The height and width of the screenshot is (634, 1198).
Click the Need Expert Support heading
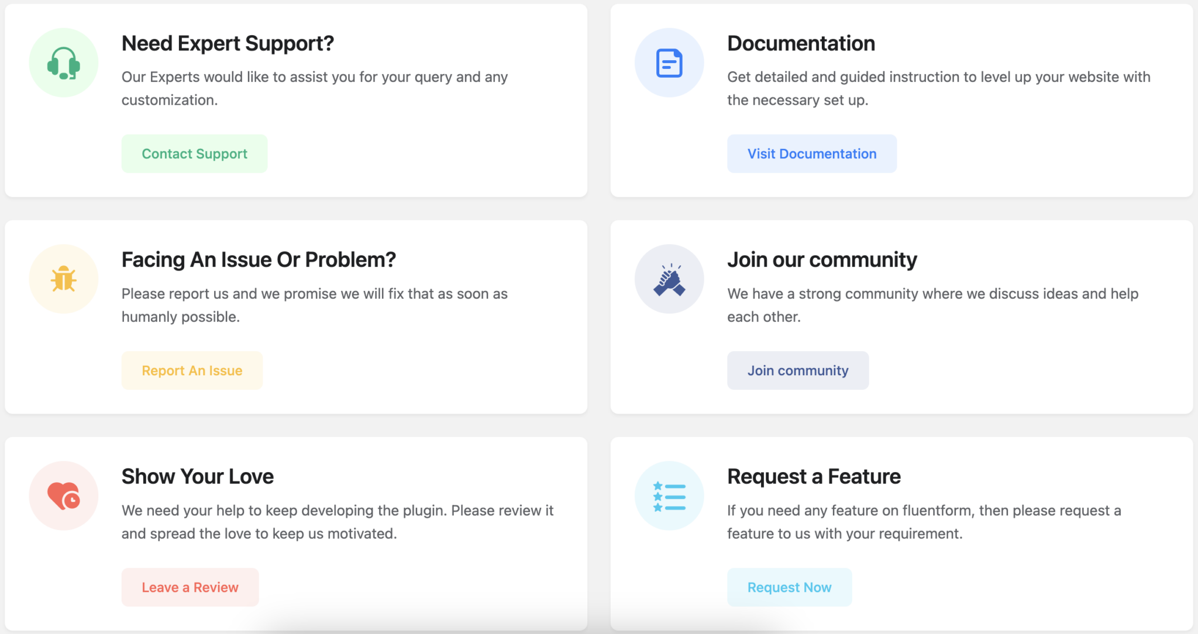(228, 43)
